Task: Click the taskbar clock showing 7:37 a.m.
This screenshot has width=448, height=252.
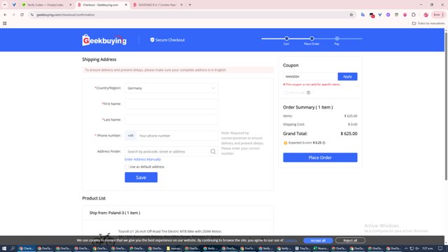Action: tap(428, 248)
